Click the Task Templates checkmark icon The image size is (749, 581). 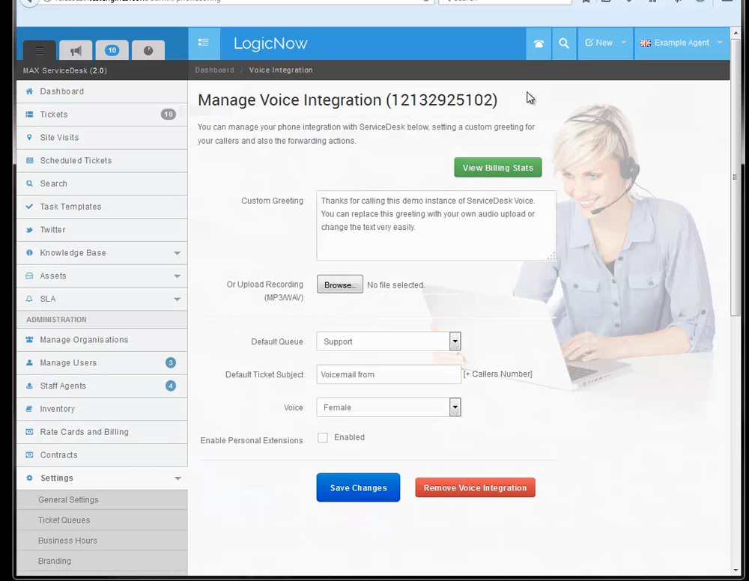coord(30,206)
